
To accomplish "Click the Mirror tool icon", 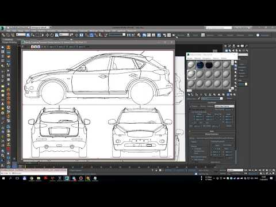I will pos(128,35).
